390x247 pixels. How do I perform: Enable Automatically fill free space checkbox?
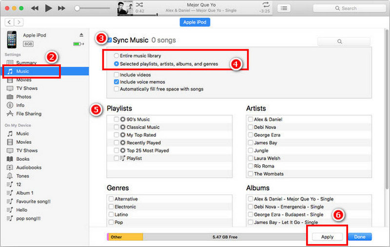click(x=116, y=89)
